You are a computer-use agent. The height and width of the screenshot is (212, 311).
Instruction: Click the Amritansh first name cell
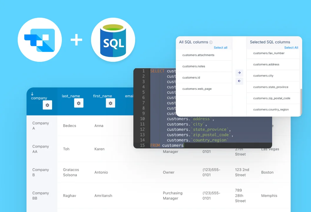[x=103, y=196]
